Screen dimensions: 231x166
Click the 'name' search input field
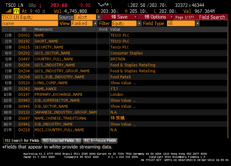pos(30,23)
